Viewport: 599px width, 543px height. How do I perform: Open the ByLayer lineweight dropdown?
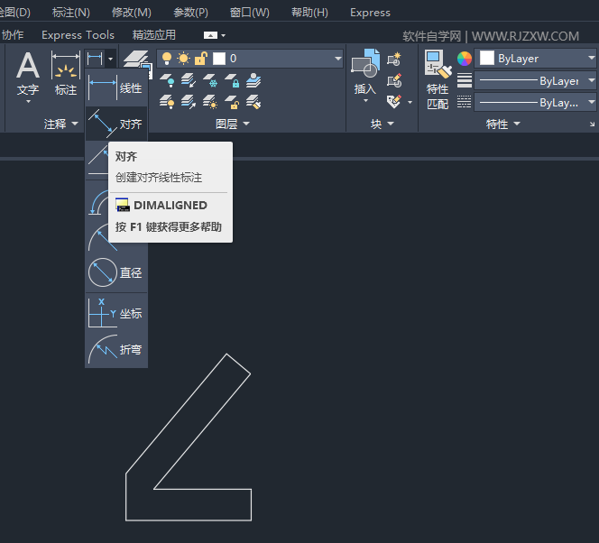(592, 80)
